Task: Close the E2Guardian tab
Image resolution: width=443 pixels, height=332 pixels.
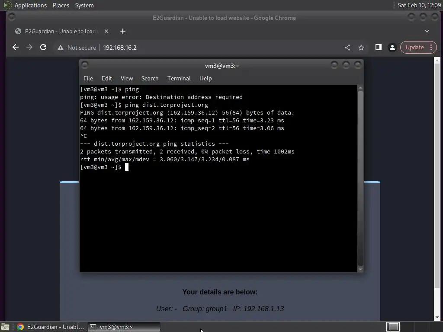Action: [106, 31]
